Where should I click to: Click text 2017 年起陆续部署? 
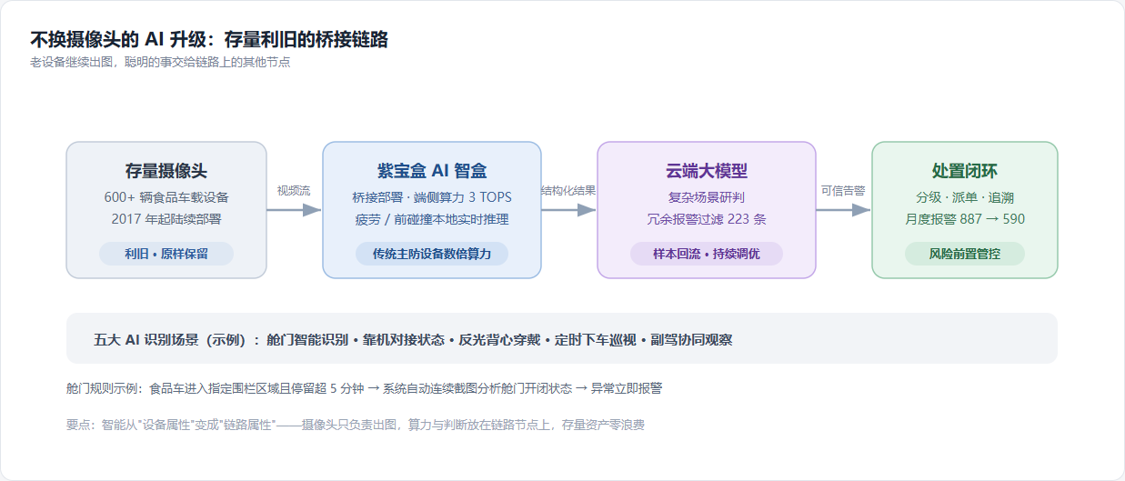tap(166, 218)
